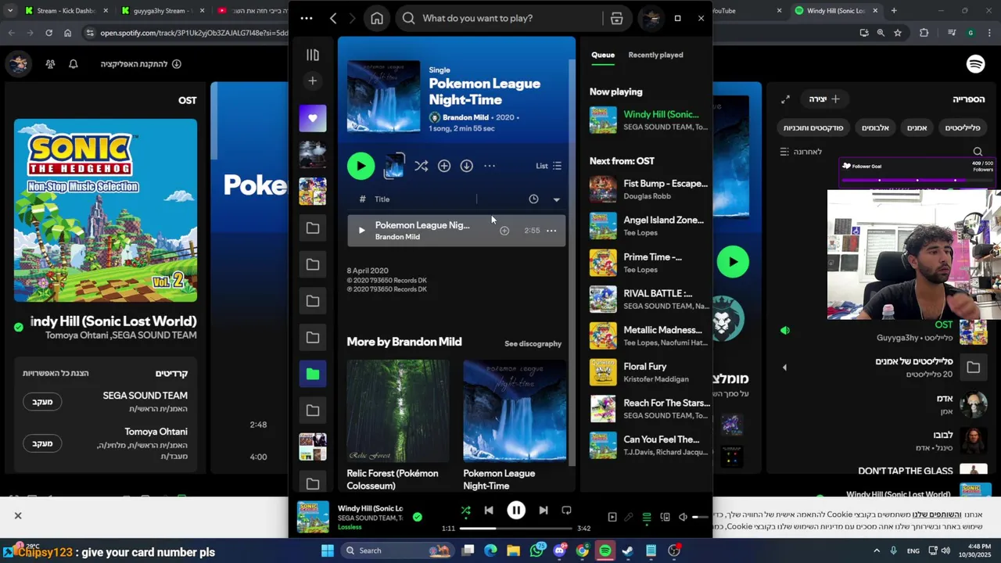The image size is (1001, 563).
Task: Toggle queue panel icon in player bar
Action: [x=647, y=517]
